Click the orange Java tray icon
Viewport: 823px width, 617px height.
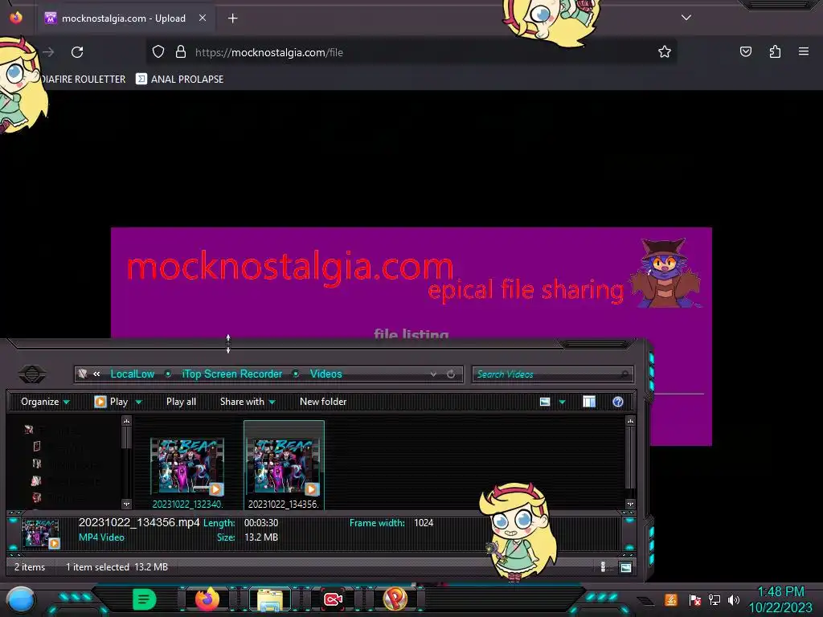(671, 599)
